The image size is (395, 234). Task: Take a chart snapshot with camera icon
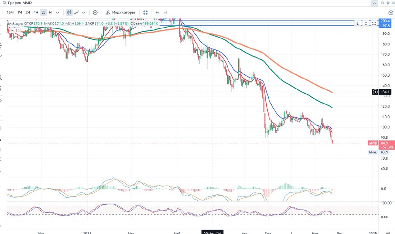coord(391,12)
